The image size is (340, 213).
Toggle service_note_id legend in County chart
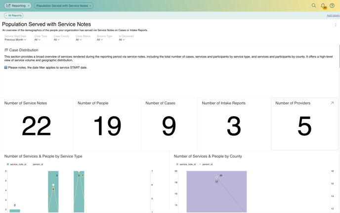pos(186,164)
